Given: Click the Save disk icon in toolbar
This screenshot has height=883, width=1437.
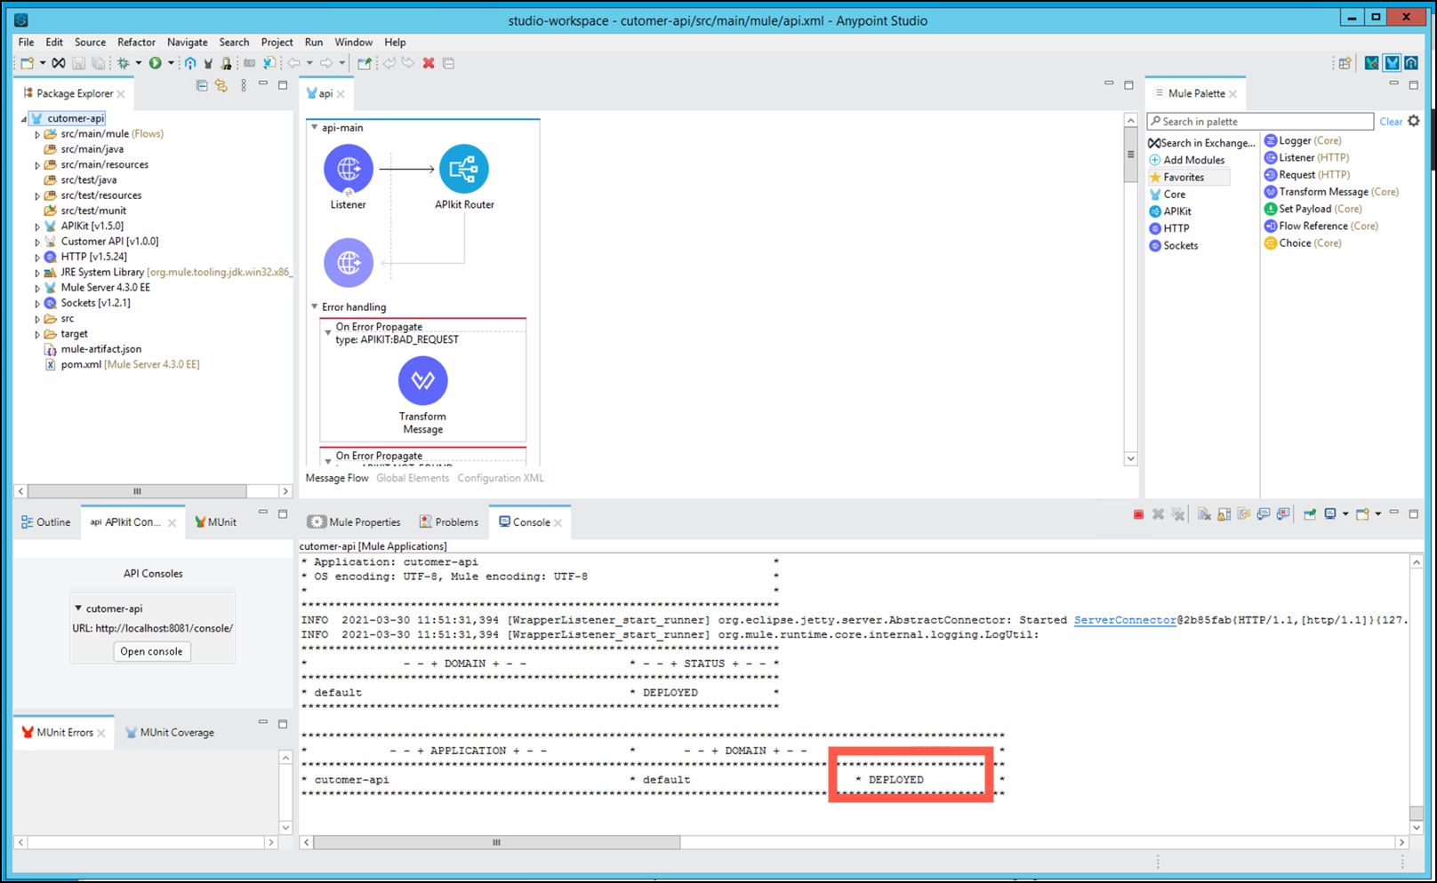Looking at the screenshot, I should point(78,63).
